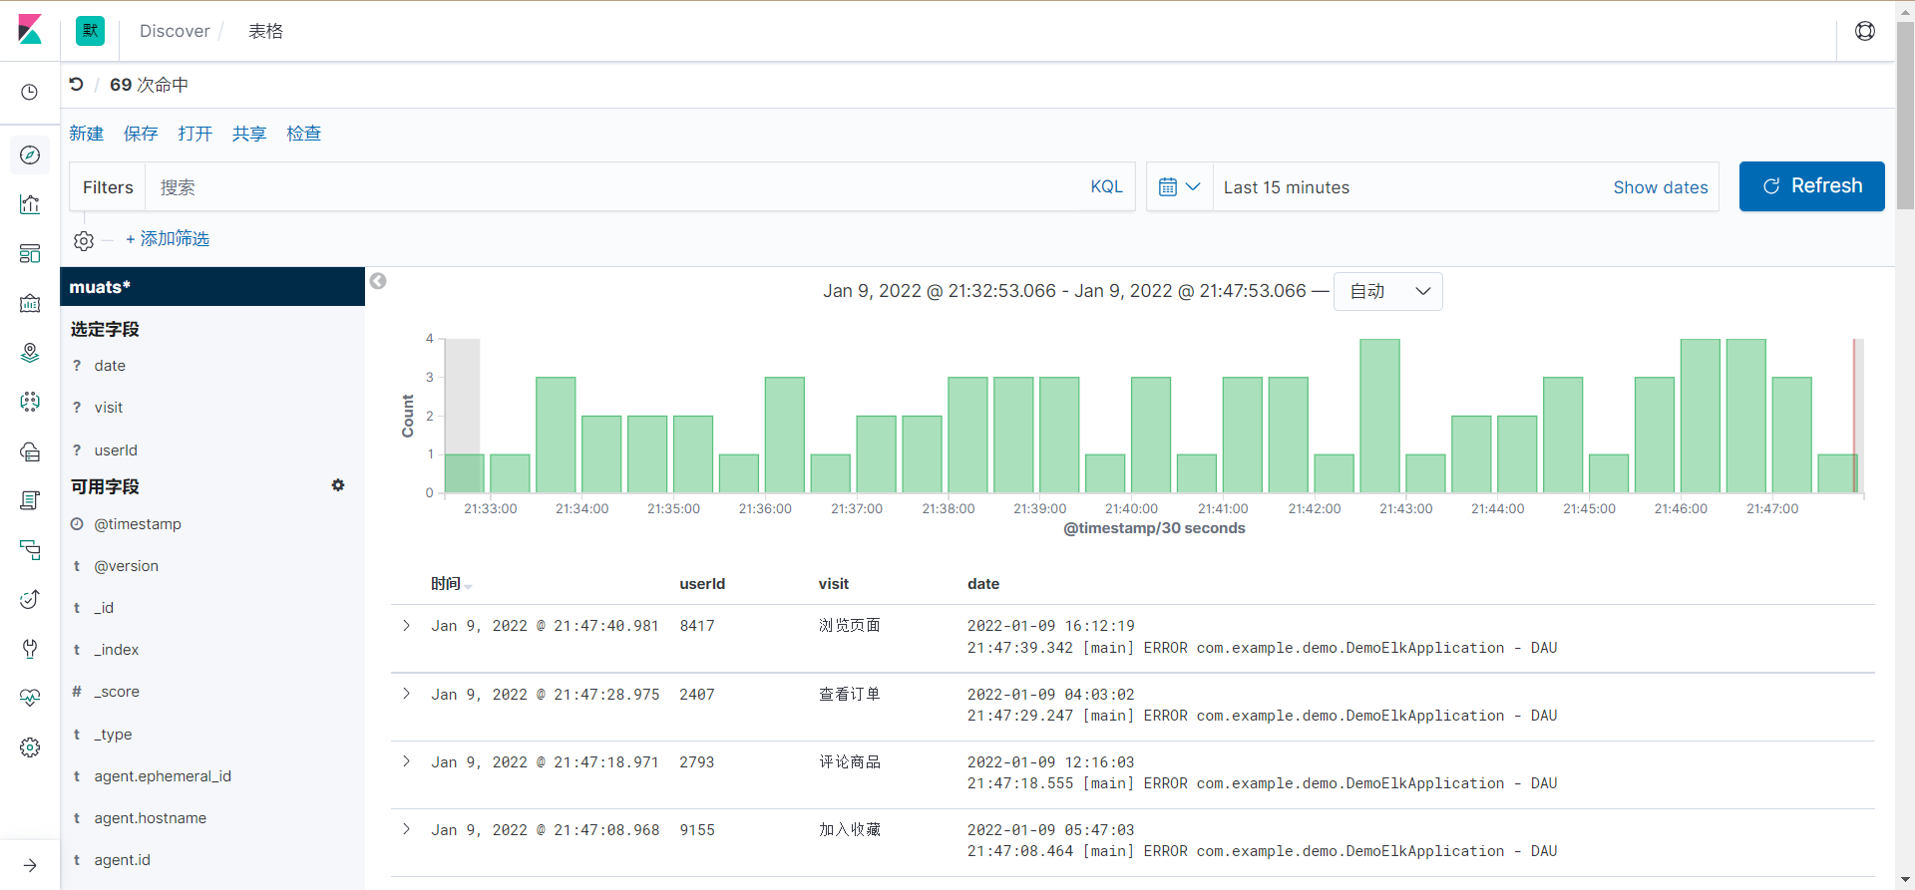This screenshot has width=1915, height=890.
Task: Click the Refresh button
Action: (x=1812, y=186)
